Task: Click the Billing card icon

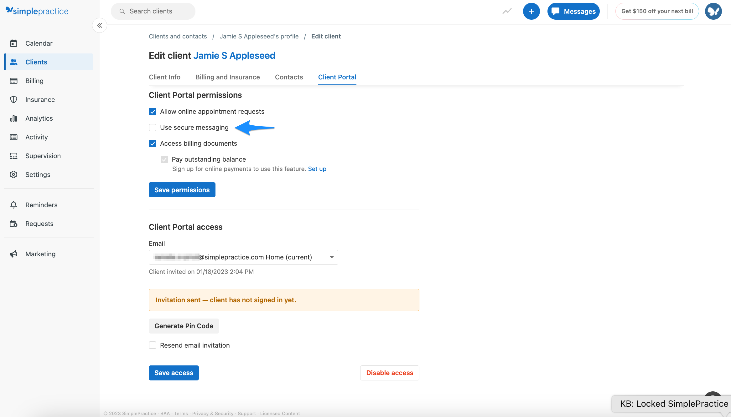Action: [x=13, y=81]
